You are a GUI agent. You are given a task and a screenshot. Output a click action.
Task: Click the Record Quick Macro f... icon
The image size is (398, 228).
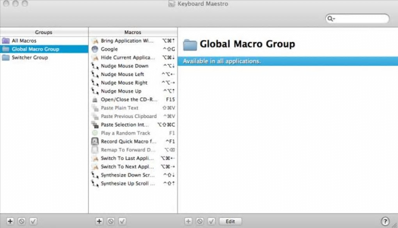click(95, 141)
